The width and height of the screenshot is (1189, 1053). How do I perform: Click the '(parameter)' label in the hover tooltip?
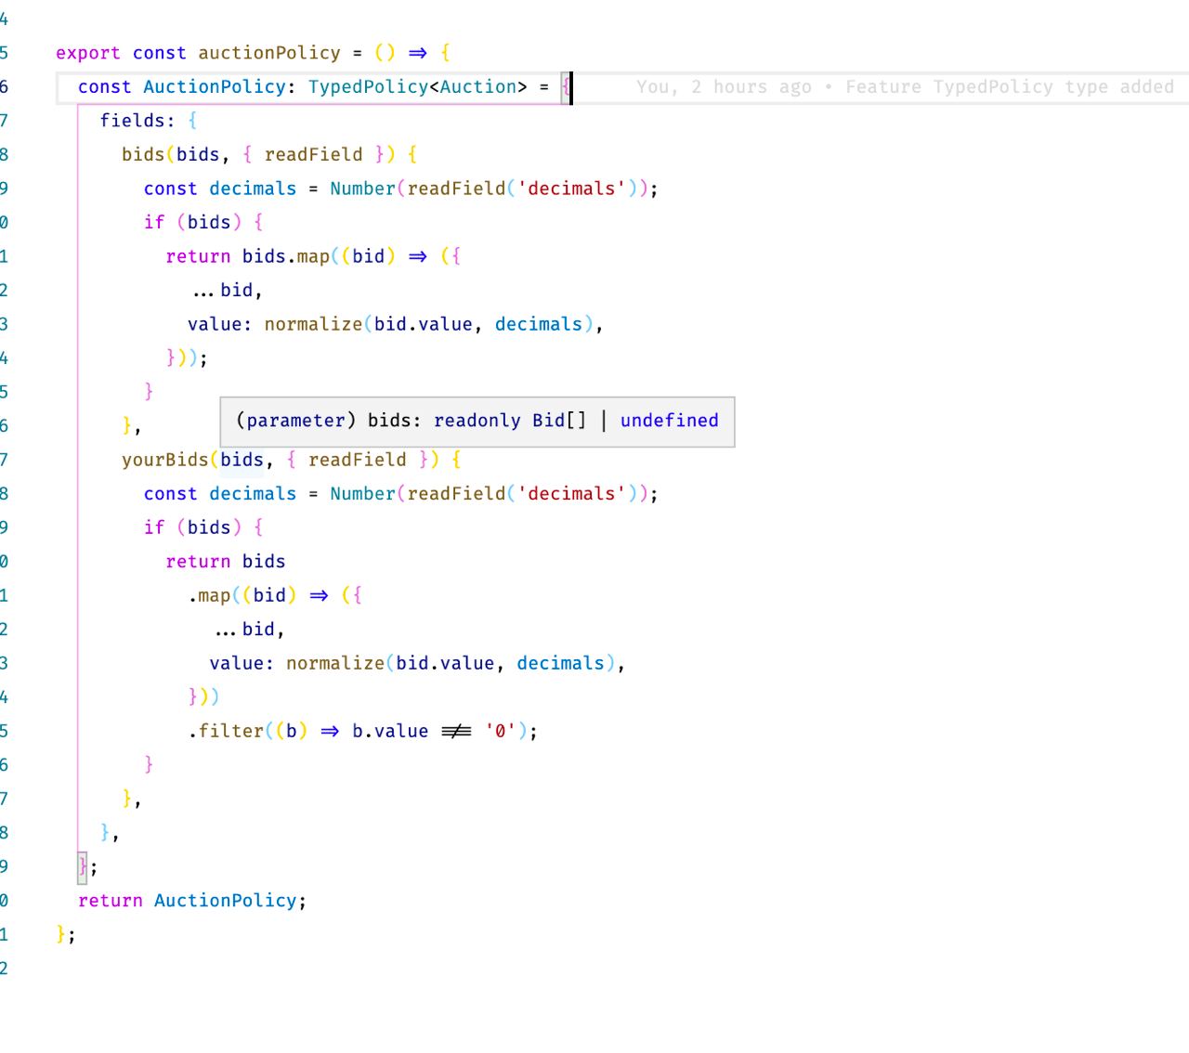[x=296, y=421]
